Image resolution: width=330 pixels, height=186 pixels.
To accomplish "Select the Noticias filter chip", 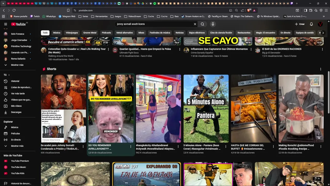I will [179, 33].
